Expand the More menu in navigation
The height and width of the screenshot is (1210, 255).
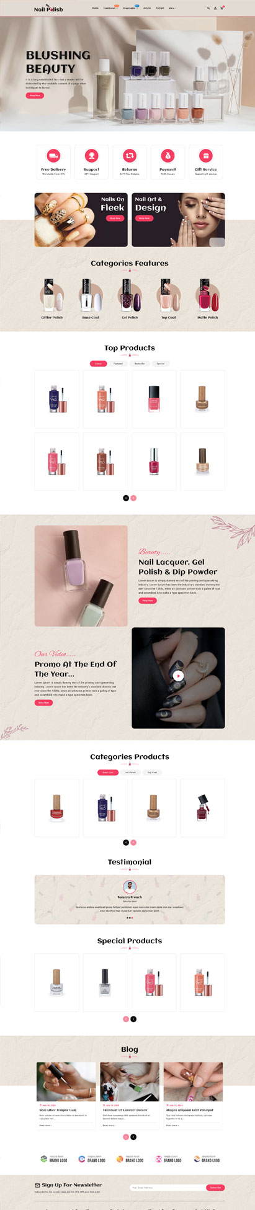[172, 8]
